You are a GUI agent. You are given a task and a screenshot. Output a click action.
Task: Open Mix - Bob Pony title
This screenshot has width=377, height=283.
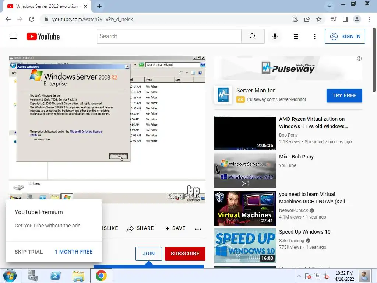tap(296, 157)
